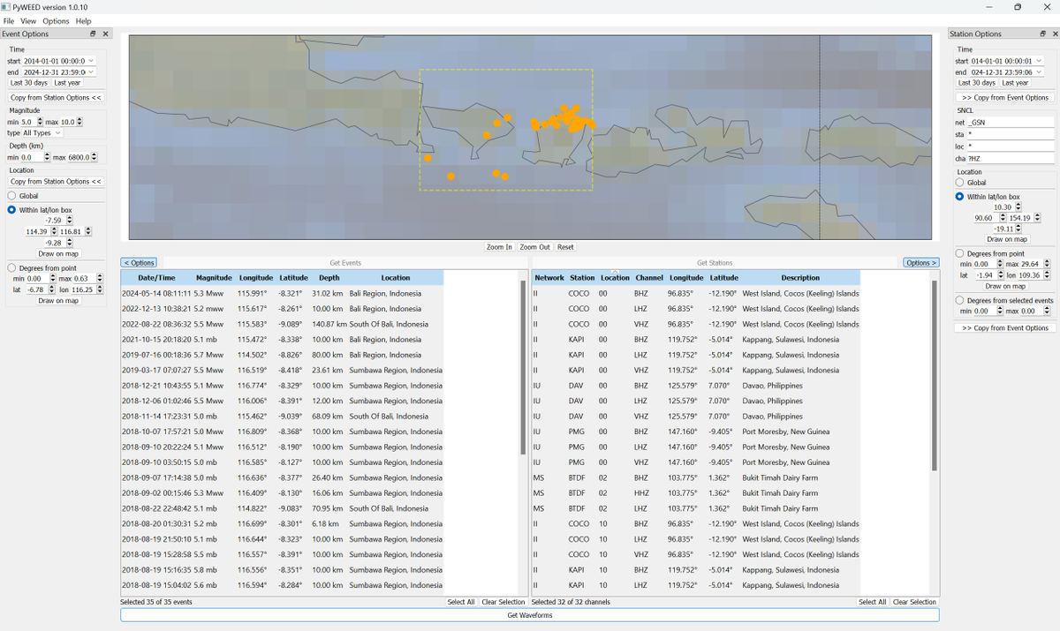1060x631 pixels.
Task: Sort events by Date/Time column header
Action: click(156, 278)
